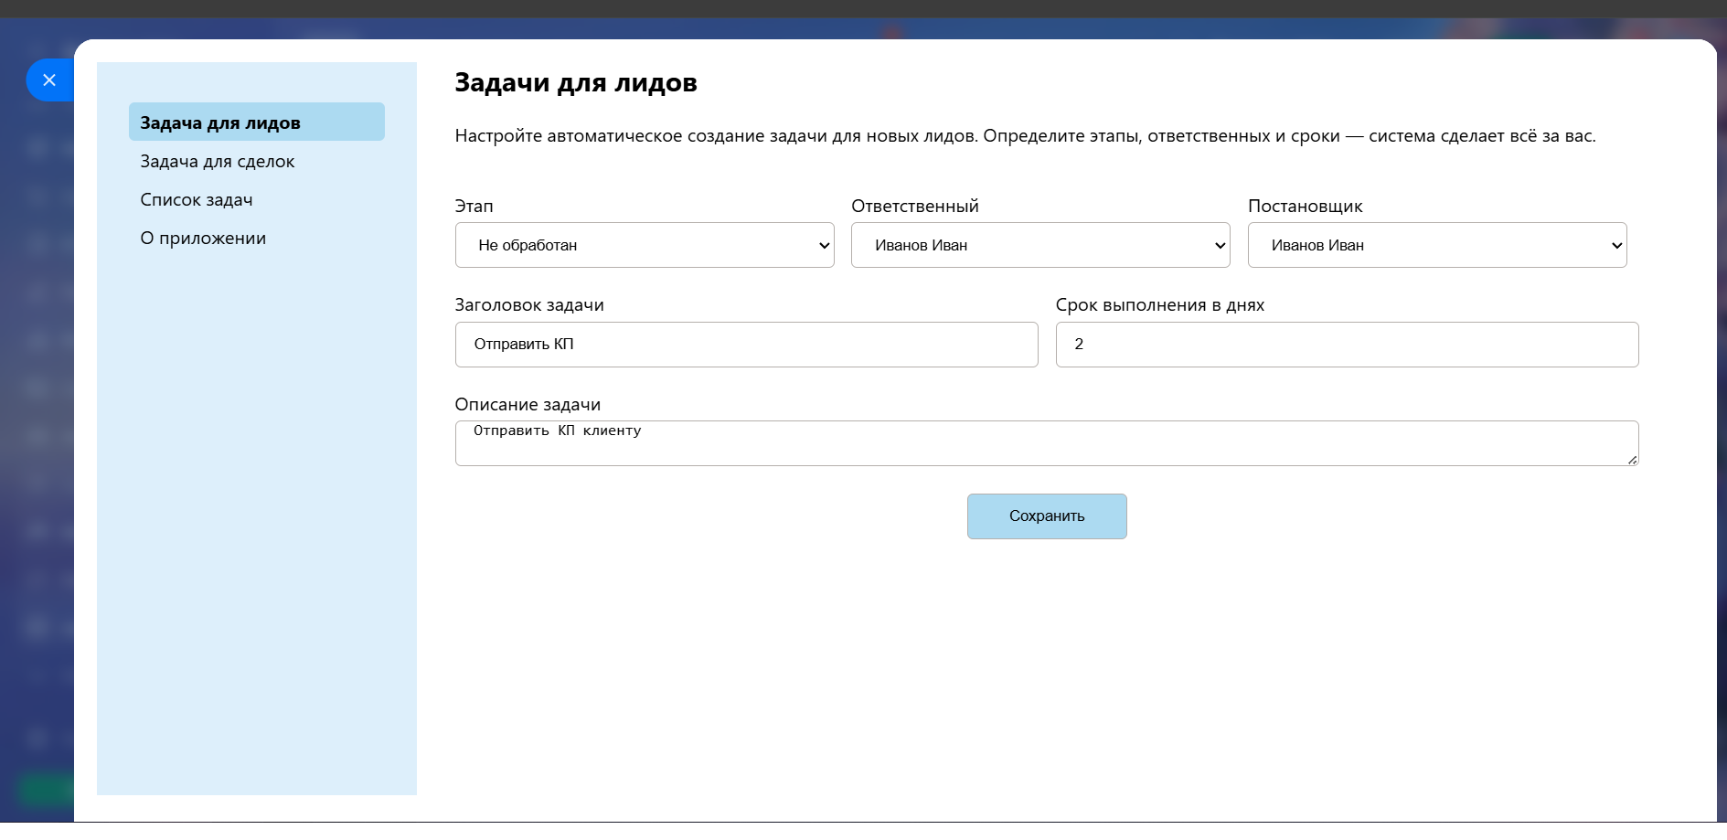Click the 'Ответственный' field label
1727x840 pixels.
coord(914,207)
